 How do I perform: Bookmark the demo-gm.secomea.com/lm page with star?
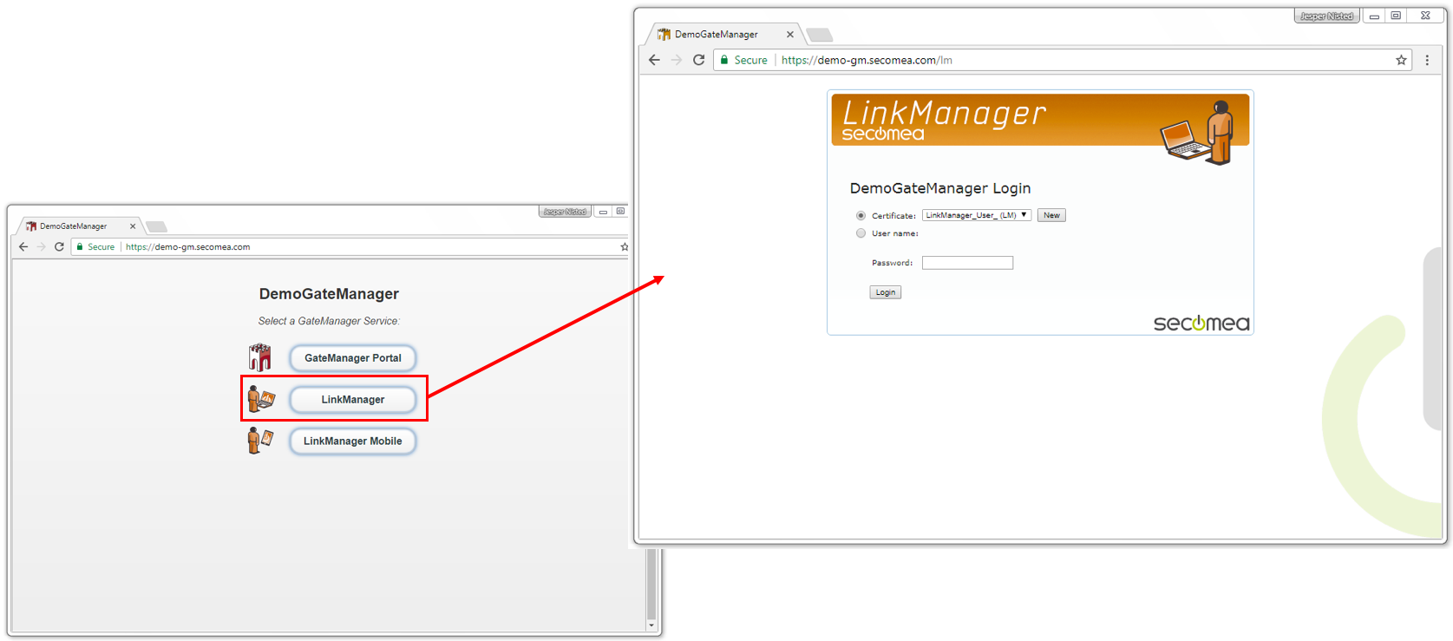pos(1401,60)
